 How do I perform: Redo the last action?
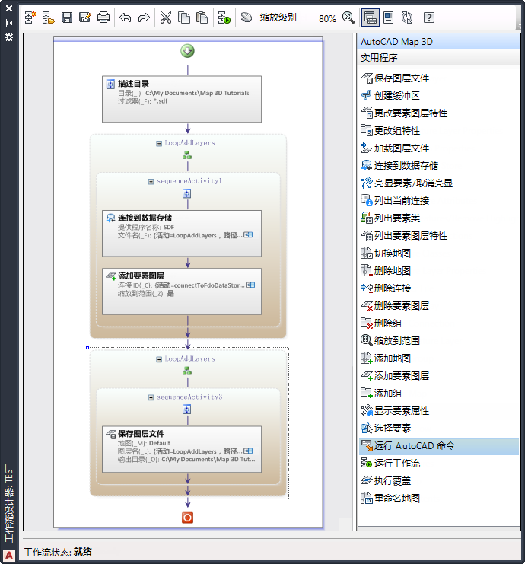click(x=144, y=18)
